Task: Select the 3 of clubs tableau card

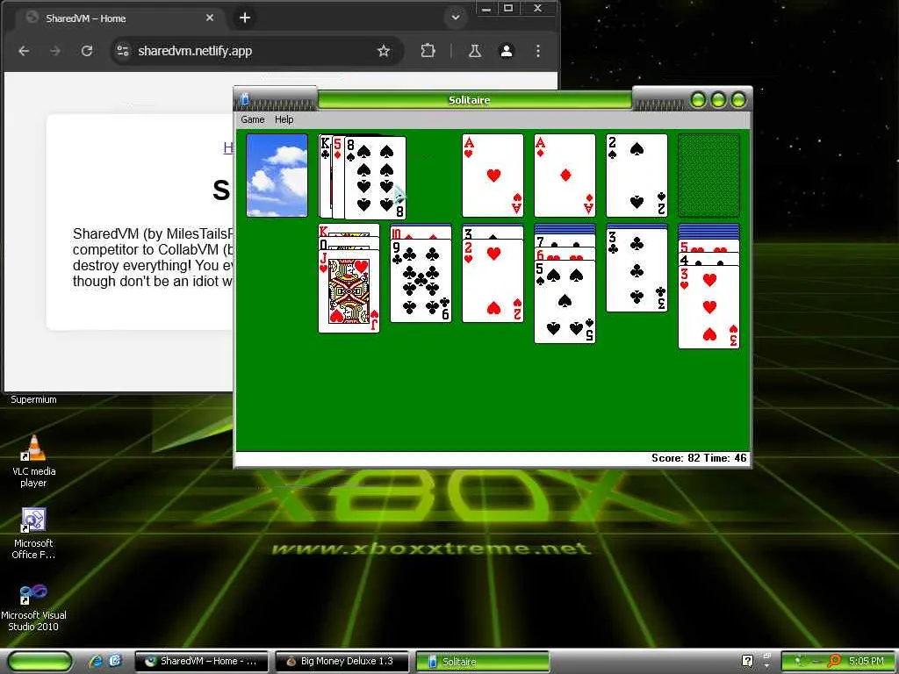Action: pos(636,270)
